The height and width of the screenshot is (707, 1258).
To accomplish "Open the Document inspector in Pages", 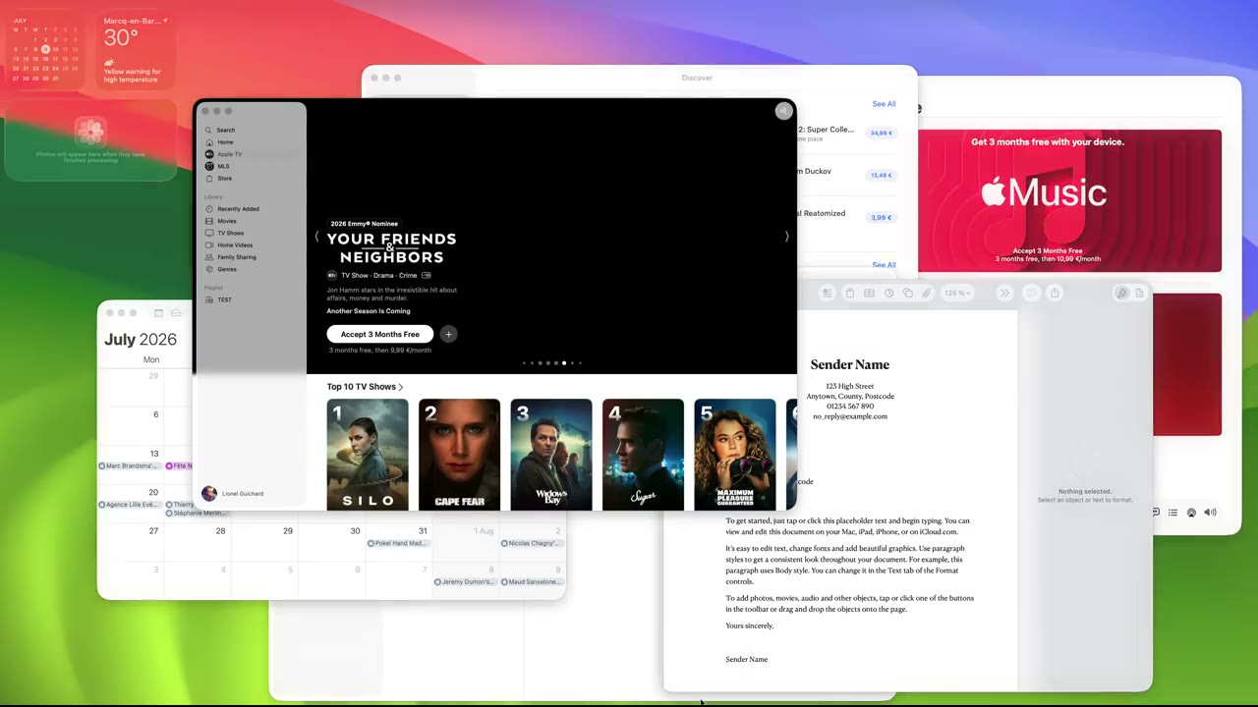I will [x=1140, y=293].
